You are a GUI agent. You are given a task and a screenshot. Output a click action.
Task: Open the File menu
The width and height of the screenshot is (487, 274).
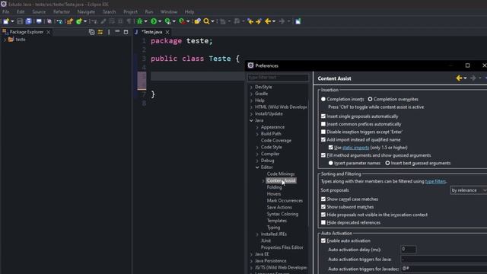pyautogui.click(x=6, y=12)
